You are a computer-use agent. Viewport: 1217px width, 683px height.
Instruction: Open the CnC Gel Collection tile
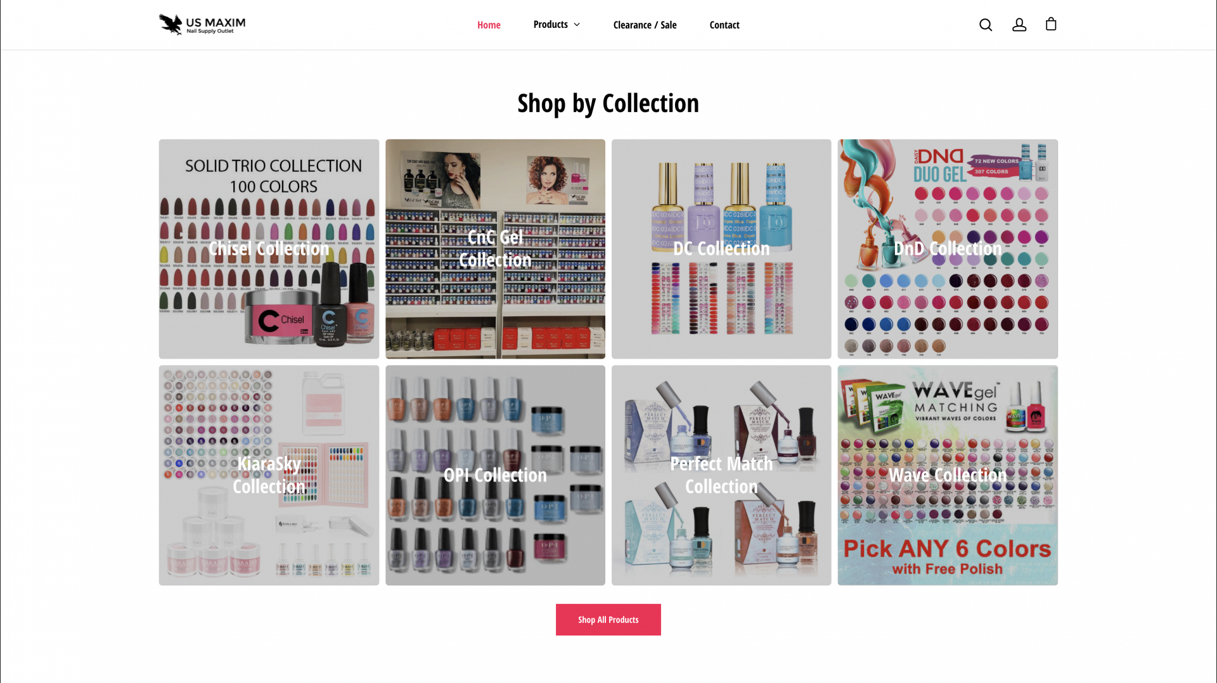point(495,249)
